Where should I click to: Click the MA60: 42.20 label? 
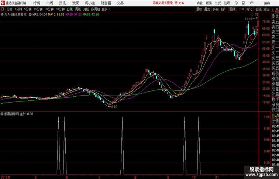[x=91, y=15]
